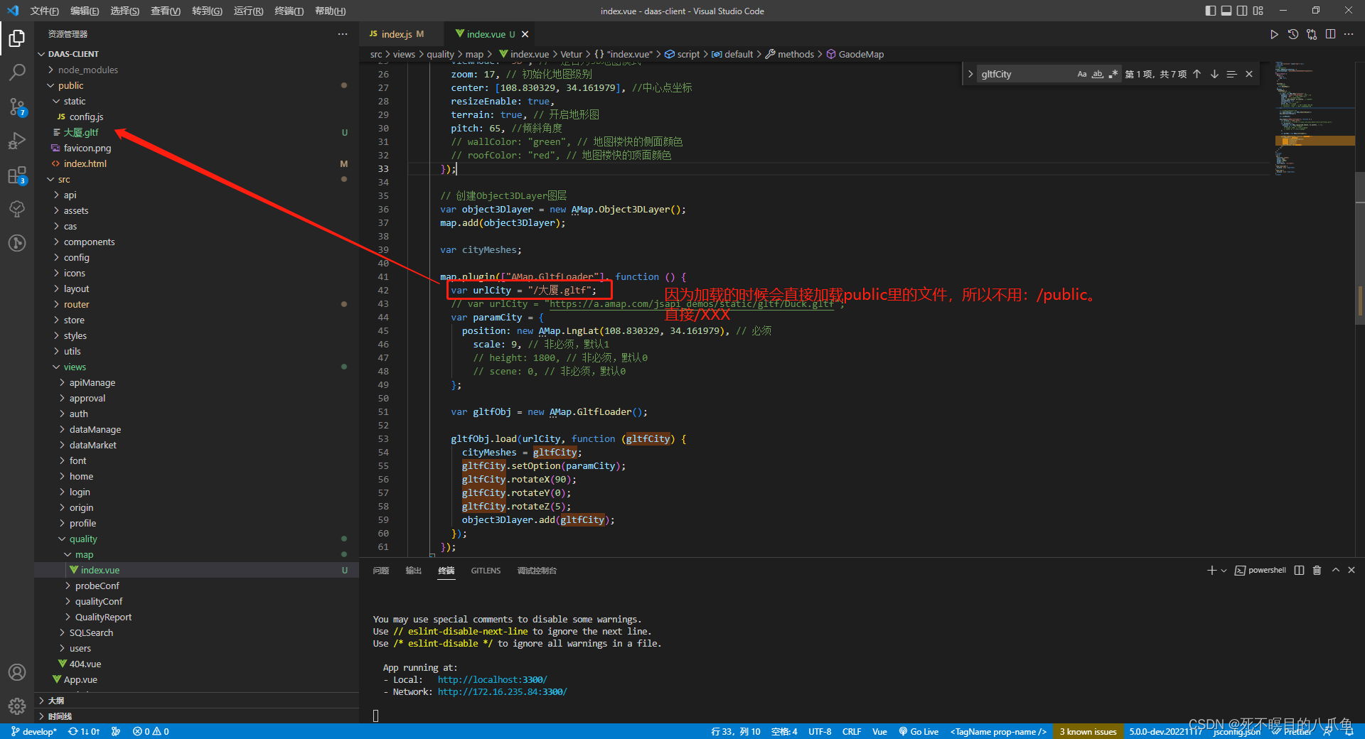Collapse the public folder
This screenshot has height=739, width=1365.
click(x=70, y=85)
